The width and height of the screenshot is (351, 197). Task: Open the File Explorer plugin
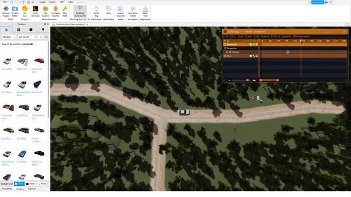pyautogui.click(x=46, y=11)
